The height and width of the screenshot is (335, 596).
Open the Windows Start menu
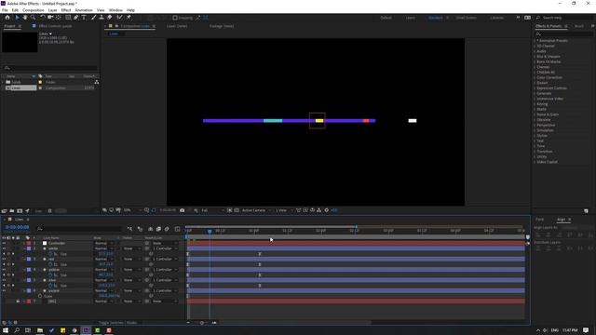tap(6, 330)
